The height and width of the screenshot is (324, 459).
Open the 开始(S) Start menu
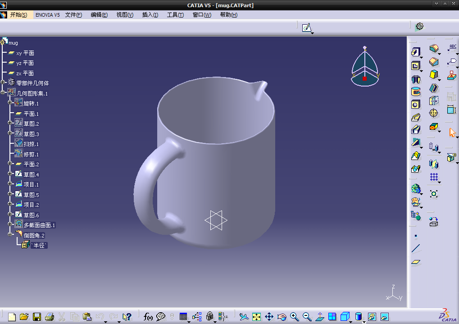(18, 15)
